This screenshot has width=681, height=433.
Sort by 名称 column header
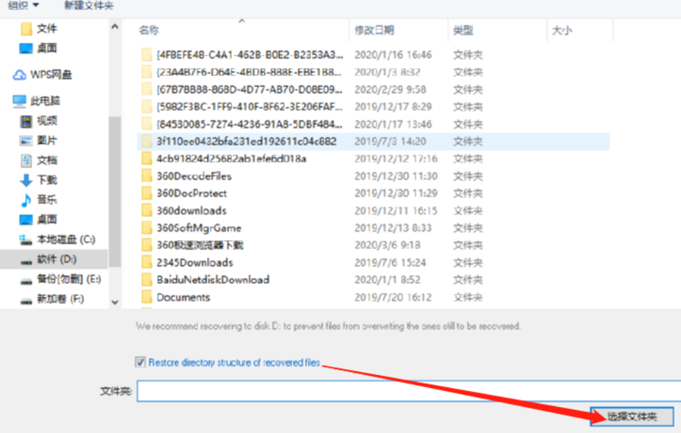pos(149,30)
